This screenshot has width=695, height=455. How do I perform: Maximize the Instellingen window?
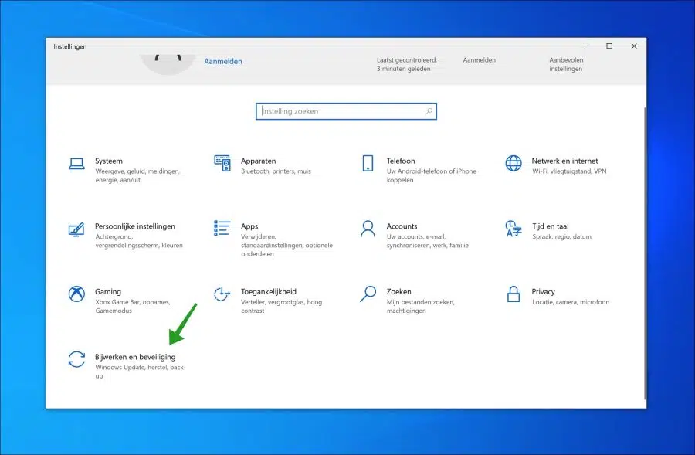coord(609,46)
